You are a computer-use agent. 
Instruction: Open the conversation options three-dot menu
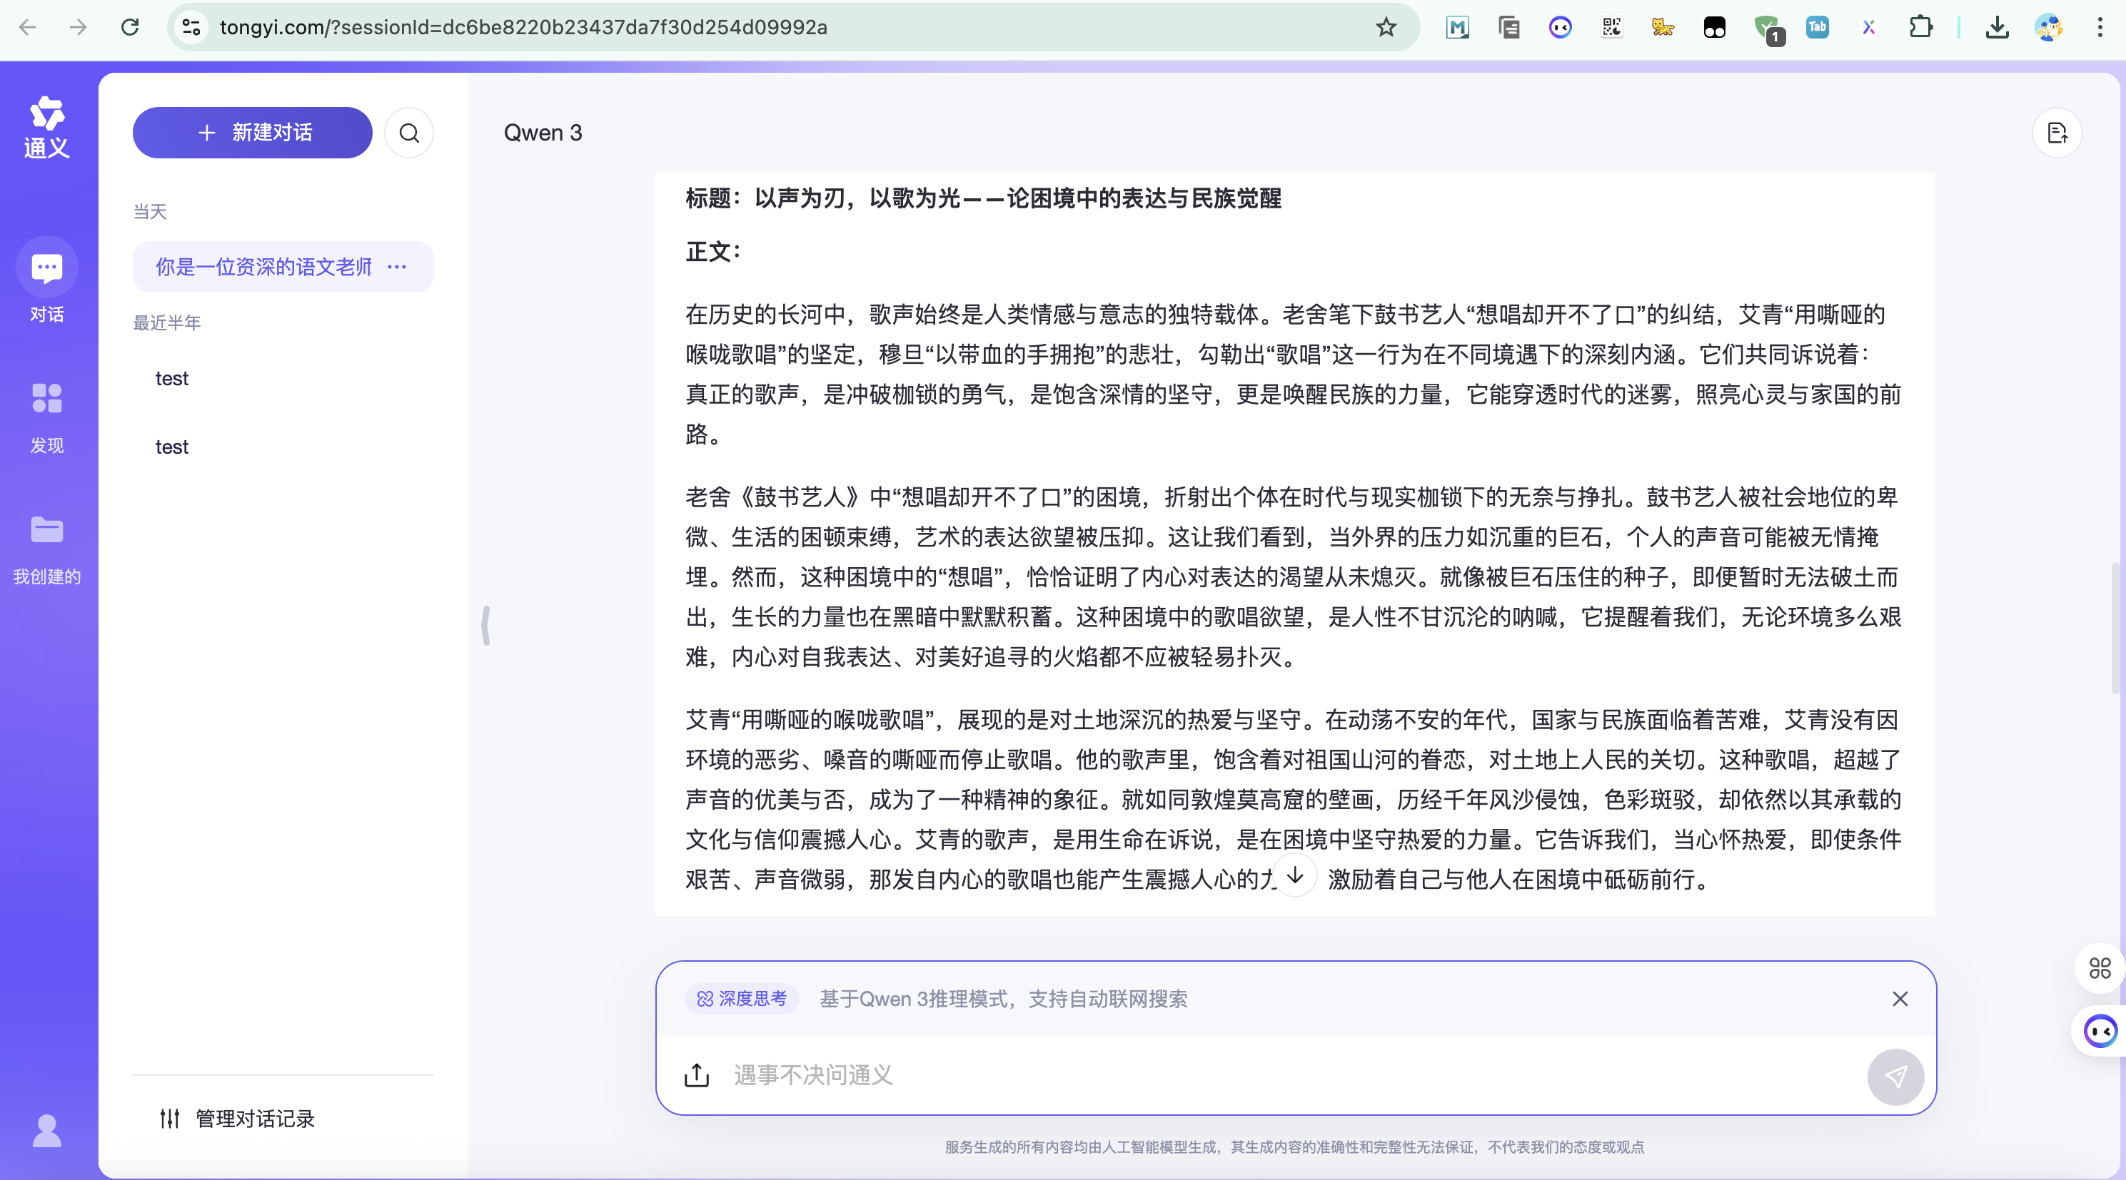point(397,266)
